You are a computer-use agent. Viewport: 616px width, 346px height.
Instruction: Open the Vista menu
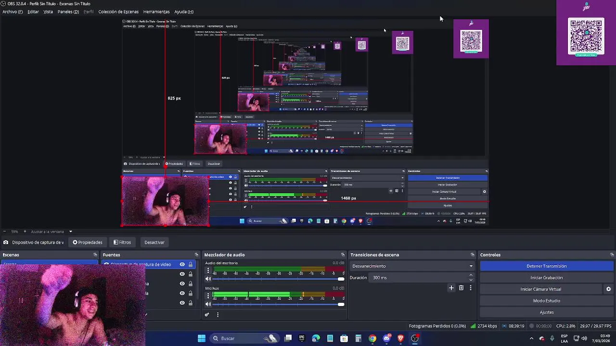click(x=48, y=12)
